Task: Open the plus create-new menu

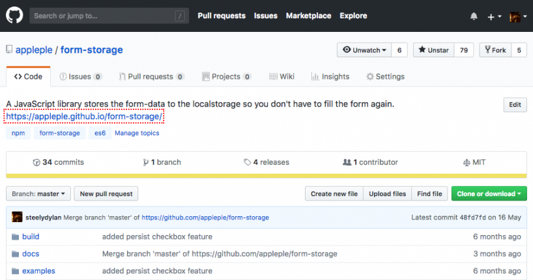Action: [494, 16]
